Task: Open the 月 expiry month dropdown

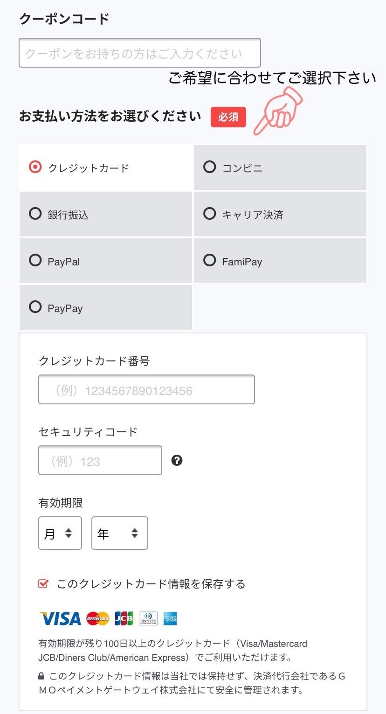Action: pos(60,533)
